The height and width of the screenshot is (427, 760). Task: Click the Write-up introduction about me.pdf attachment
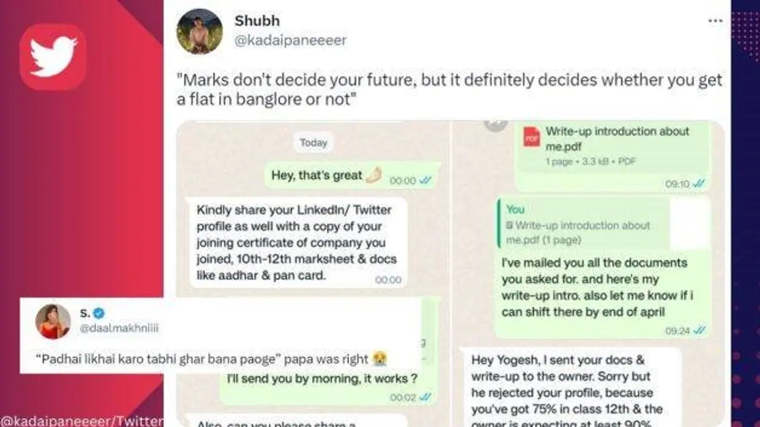(x=617, y=138)
